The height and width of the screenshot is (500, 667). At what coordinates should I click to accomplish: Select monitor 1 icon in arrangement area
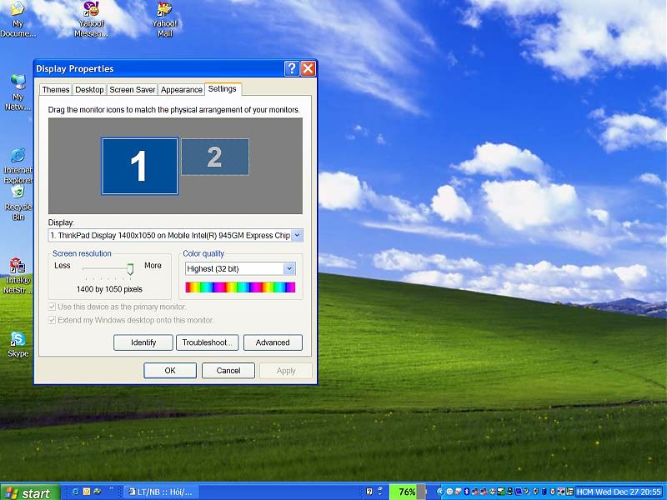(x=139, y=166)
